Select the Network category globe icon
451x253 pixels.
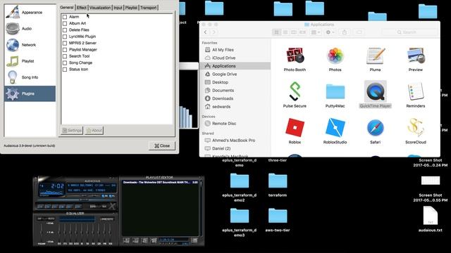(x=13, y=45)
